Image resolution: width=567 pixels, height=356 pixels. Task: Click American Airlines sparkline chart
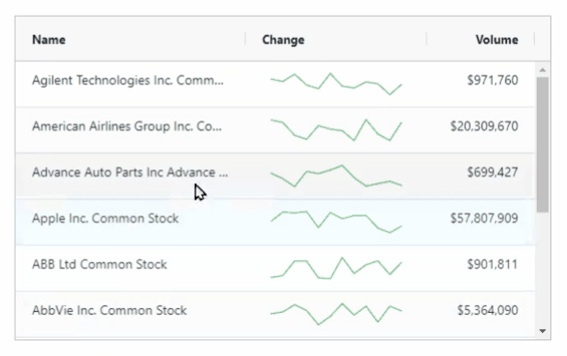336,130
